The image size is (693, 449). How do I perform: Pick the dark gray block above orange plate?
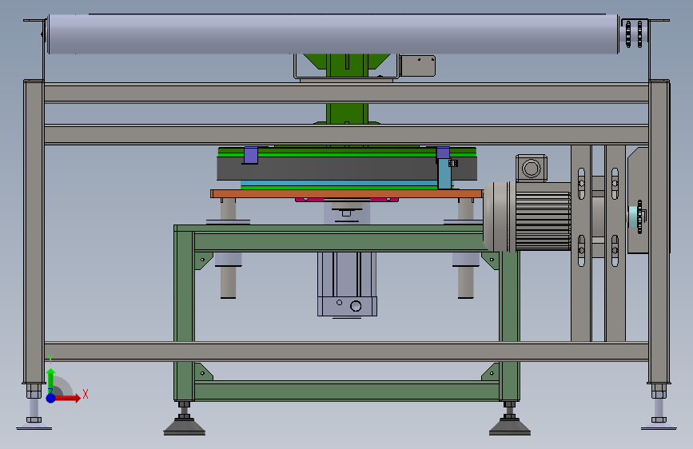pyautogui.click(x=347, y=169)
